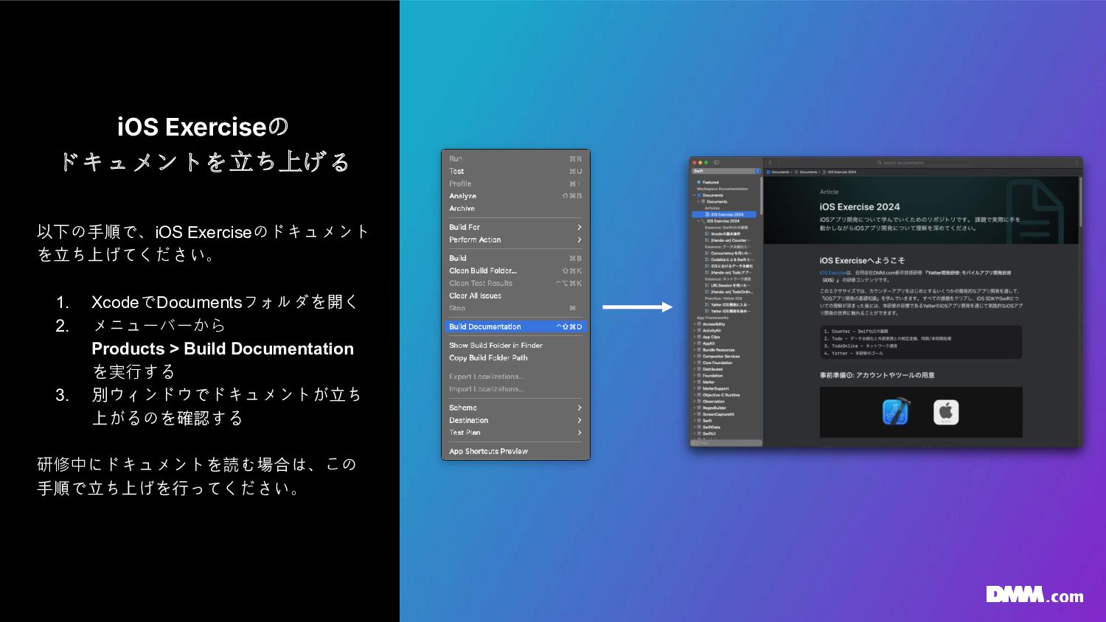Open the Swift language selector dropdown
The height and width of the screenshot is (622, 1106).
point(726,171)
